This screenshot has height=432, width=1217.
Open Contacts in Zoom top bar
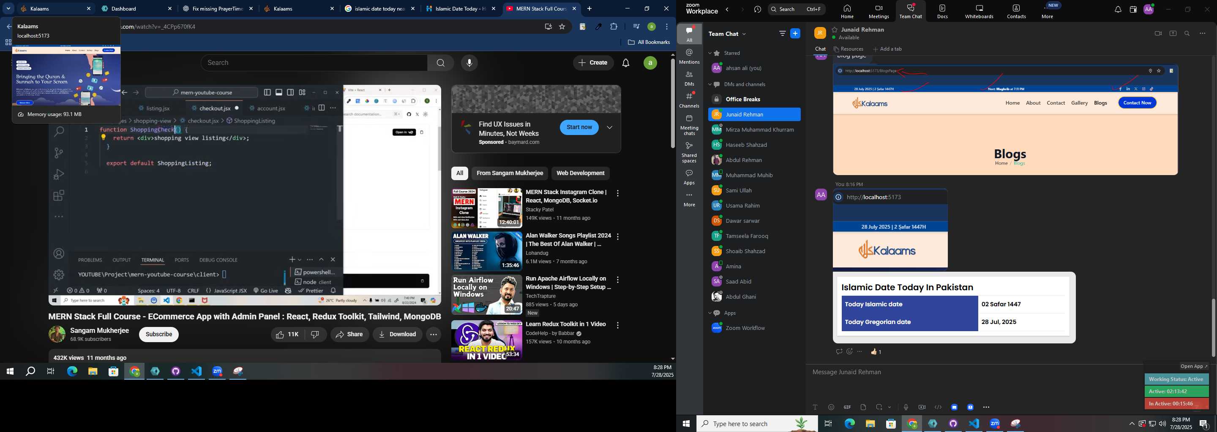click(1016, 11)
